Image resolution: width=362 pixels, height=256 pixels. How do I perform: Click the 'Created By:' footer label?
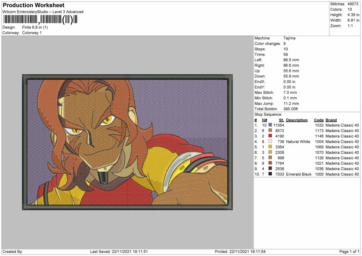(x=12, y=251)
